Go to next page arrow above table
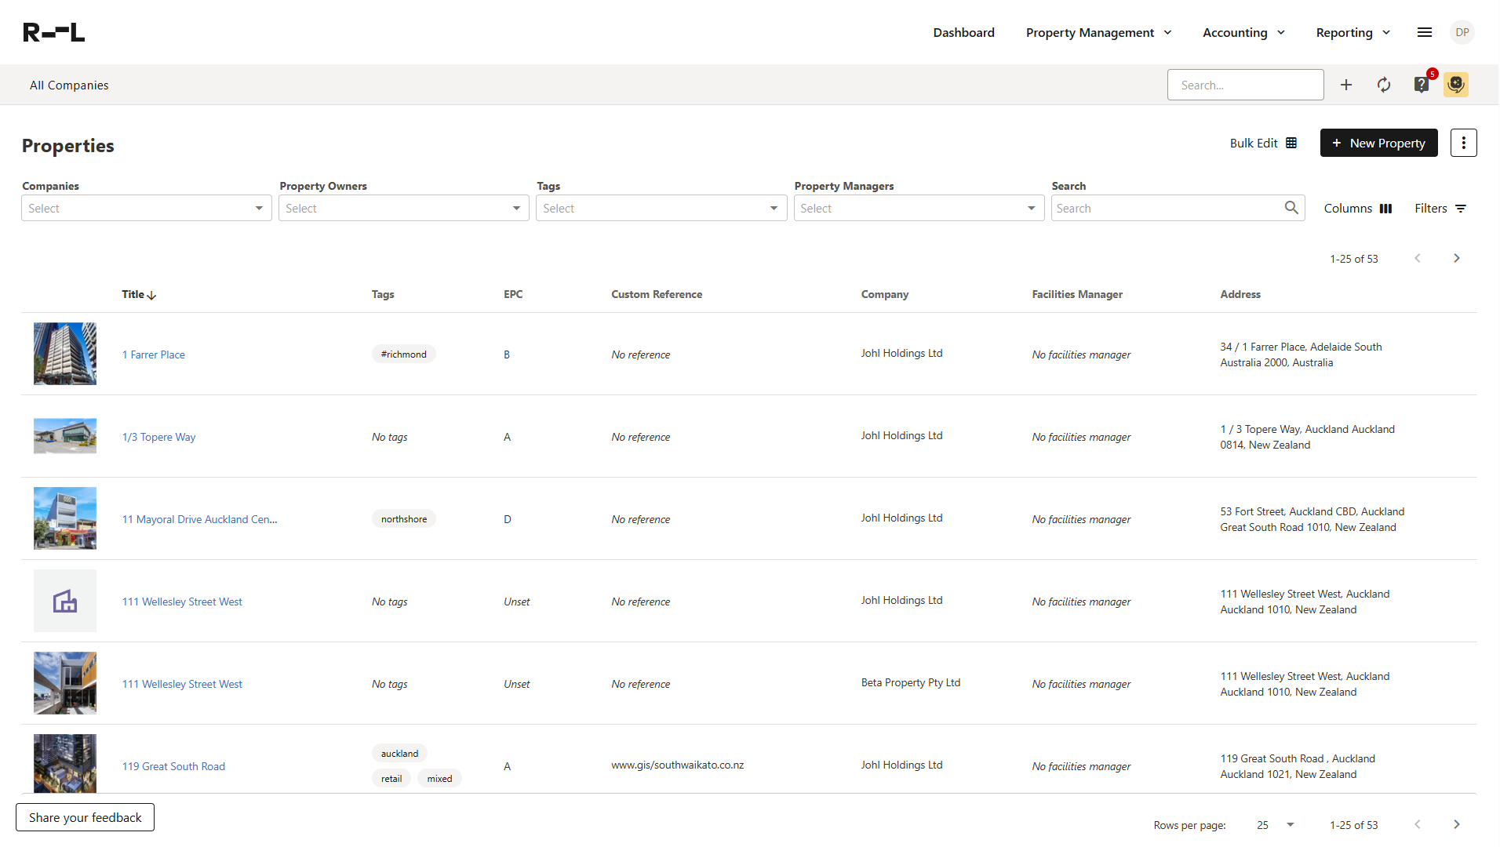The height and width of the screenshot is (847, 1500). tap(1457, 259)
